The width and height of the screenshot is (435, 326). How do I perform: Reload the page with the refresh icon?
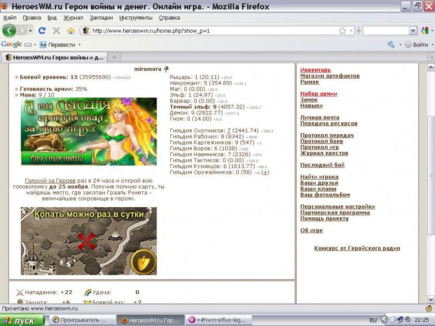tap(42, 30)
